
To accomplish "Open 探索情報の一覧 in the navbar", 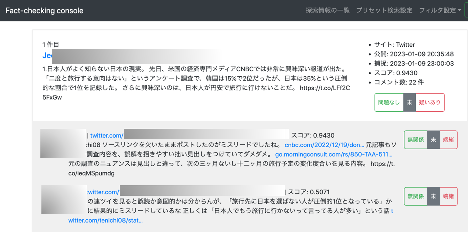I will click(x=327, y=10).
